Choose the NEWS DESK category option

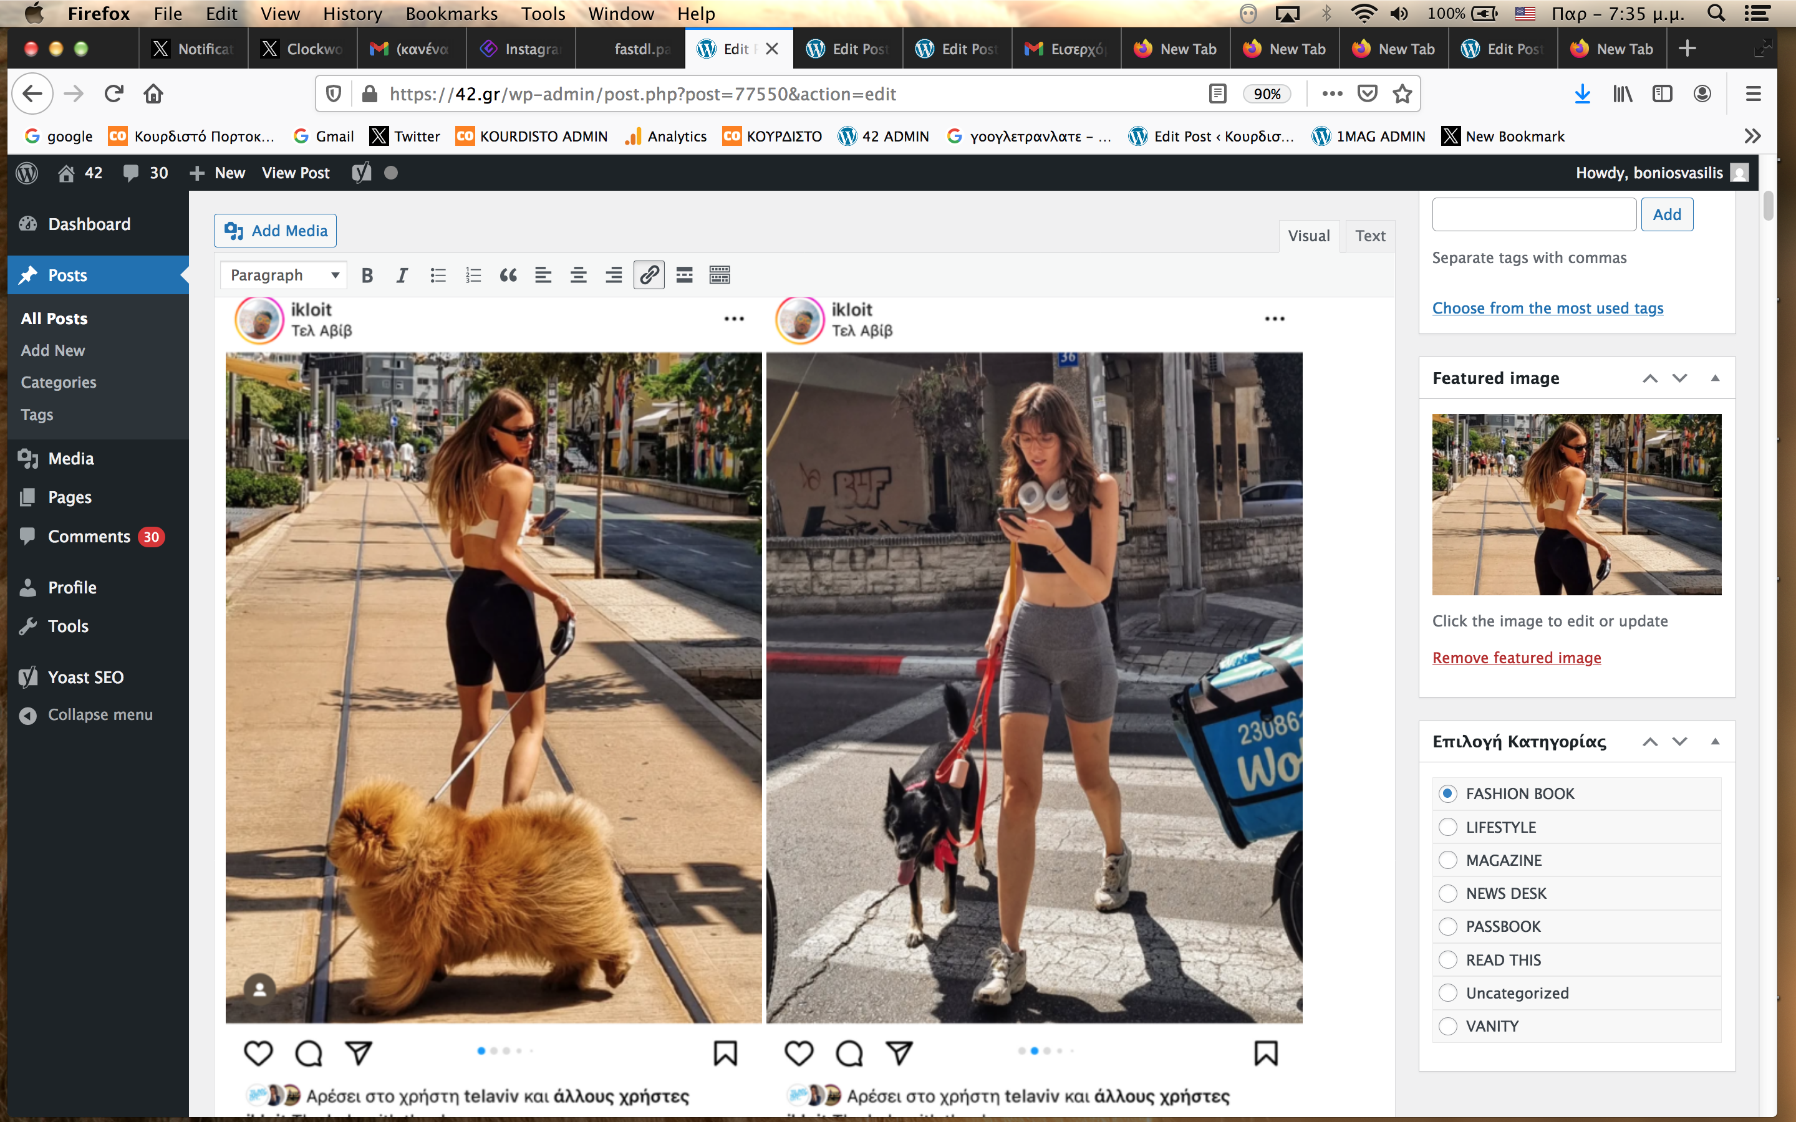tap(1447, 893)
